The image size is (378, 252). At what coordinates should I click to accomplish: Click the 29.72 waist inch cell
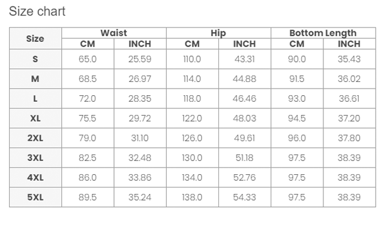pos(140,118)
